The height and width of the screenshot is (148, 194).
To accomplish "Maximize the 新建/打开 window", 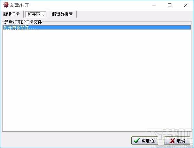I will 170,5.
